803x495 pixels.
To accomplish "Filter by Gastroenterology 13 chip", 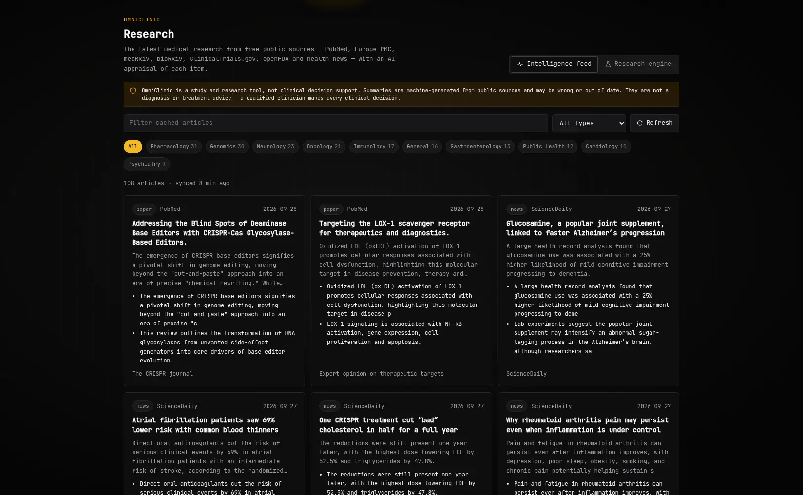I will [480, 147].
